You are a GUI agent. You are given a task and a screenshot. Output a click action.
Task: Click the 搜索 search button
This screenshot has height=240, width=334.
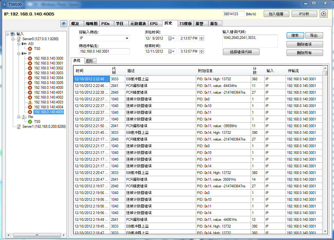(x=295, y=35)
